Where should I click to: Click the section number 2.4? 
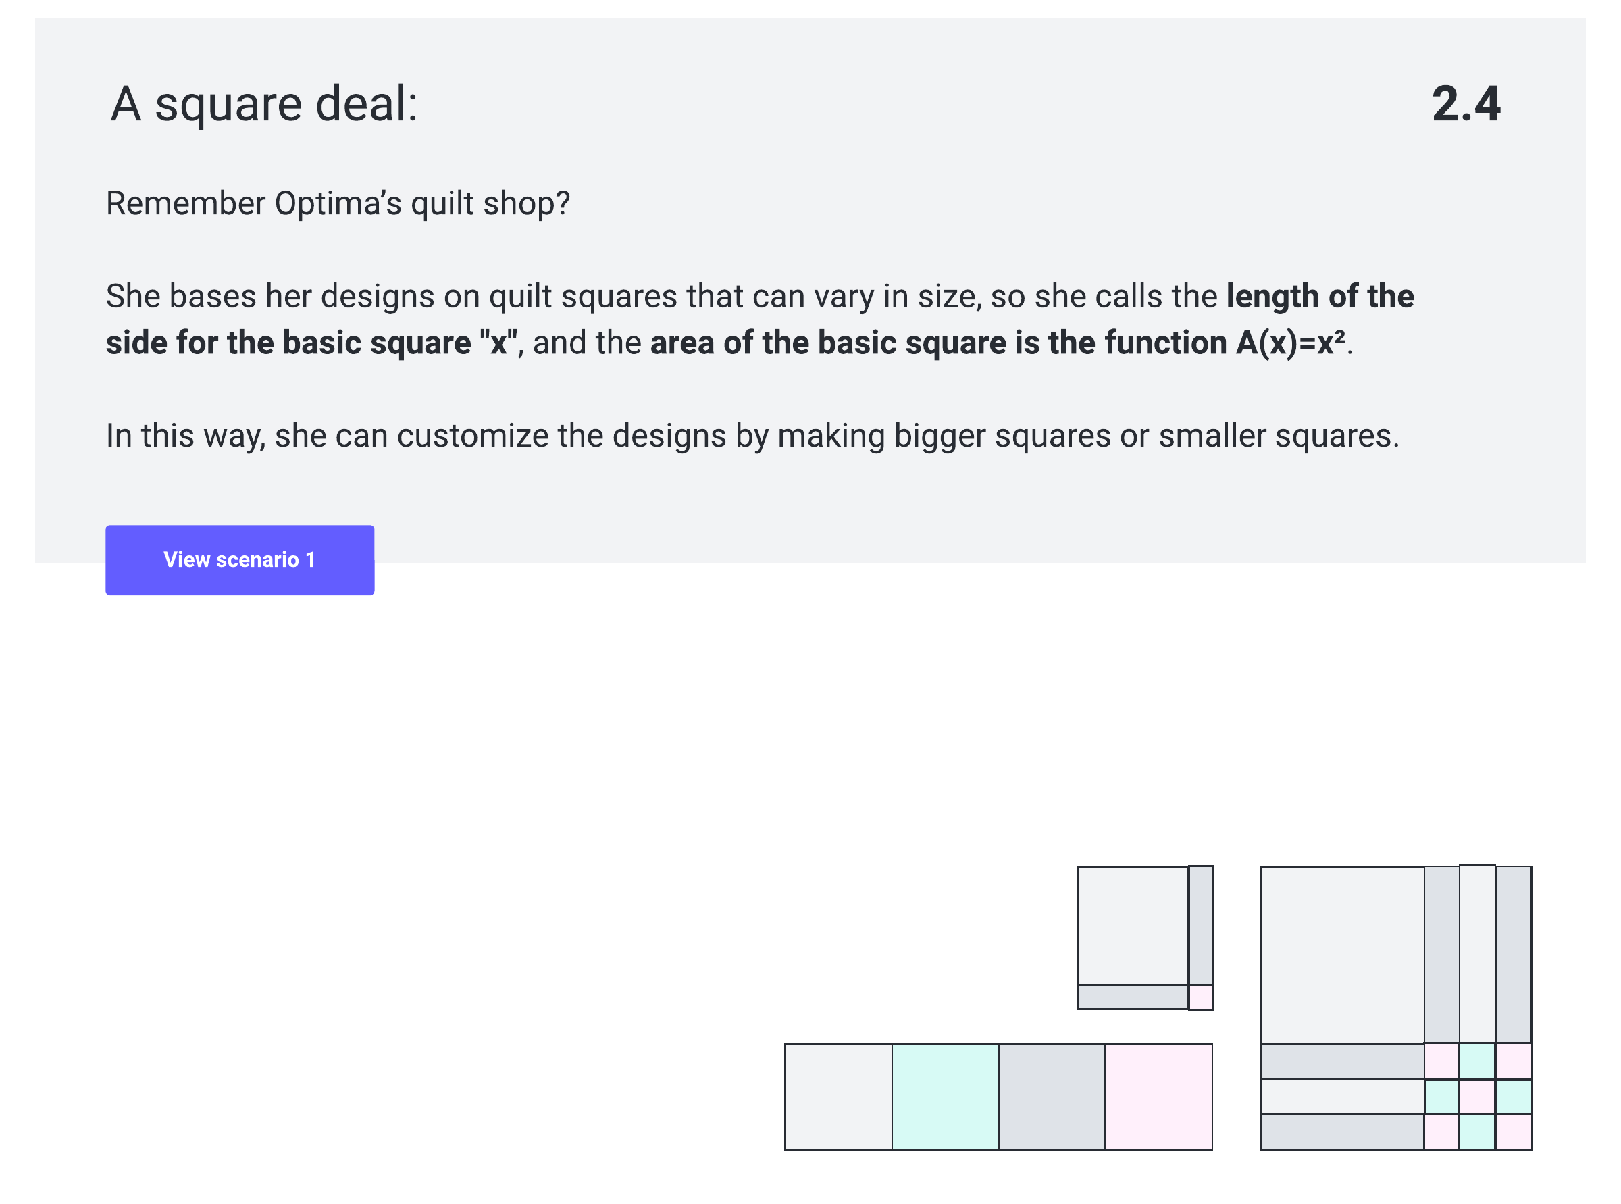(x=1465, y=103)
